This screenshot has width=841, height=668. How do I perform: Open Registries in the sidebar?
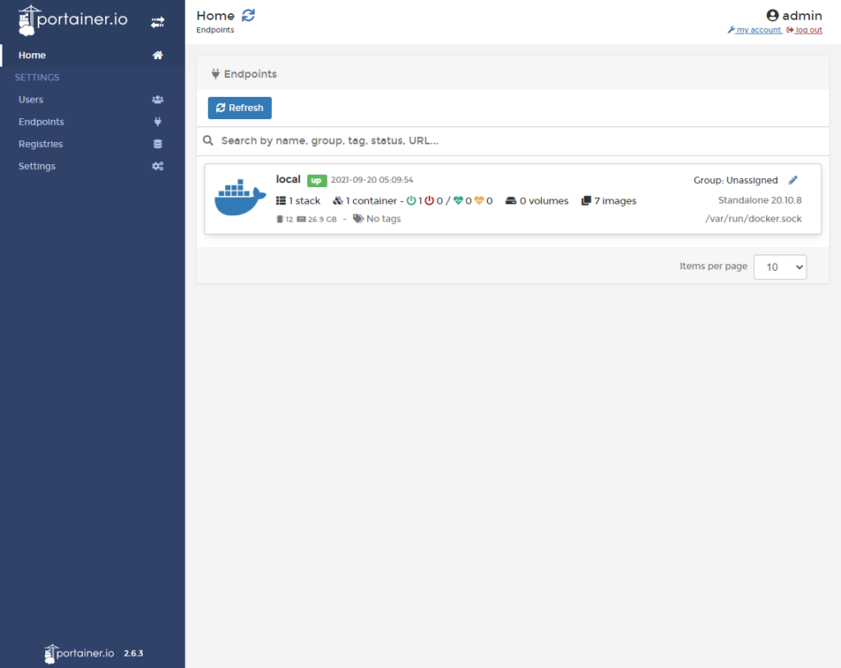92,144
